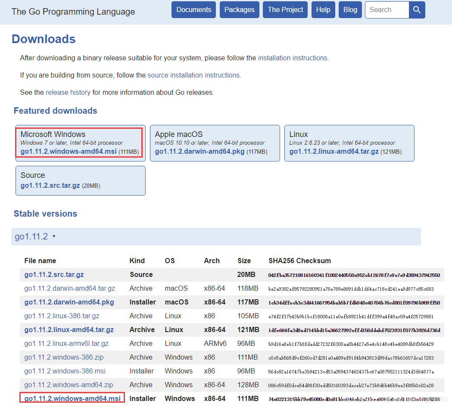Click the Source box title
This screenshot has width=452, height=407.
pos(33,175)
